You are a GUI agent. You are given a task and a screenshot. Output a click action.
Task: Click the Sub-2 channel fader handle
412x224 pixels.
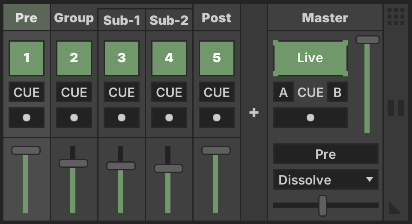click(x=168, y=169)
